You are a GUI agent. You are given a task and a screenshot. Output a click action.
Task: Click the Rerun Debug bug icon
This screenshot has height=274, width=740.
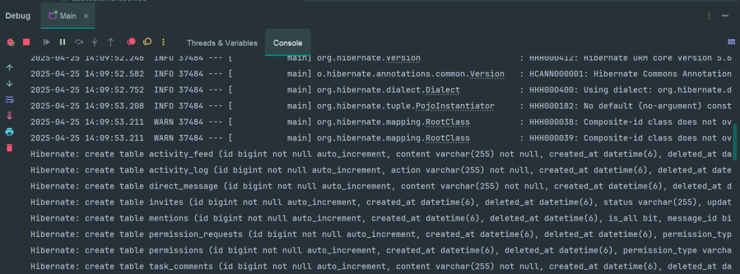pyautogui.click(x=10, y=42)
